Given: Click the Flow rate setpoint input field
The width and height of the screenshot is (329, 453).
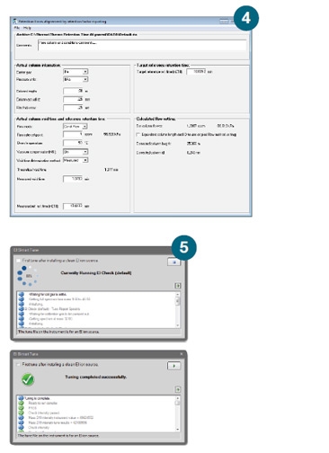Looking at the screenshot, I should (x=73, y=135).
